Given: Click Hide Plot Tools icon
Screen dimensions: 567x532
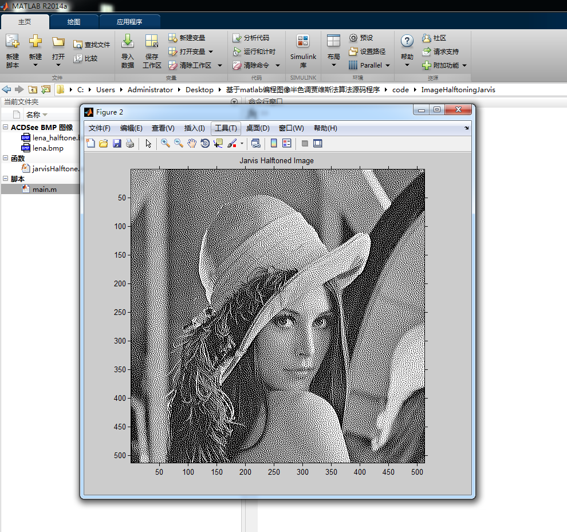Looking at the screenshot, I should tap(305, 144).
